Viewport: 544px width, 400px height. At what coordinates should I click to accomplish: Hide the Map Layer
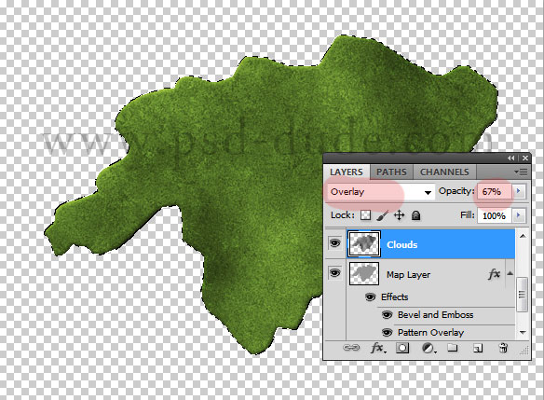tap(334, 273)
